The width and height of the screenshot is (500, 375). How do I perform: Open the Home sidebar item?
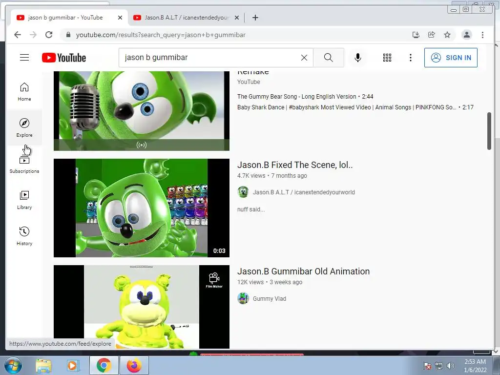24,92
